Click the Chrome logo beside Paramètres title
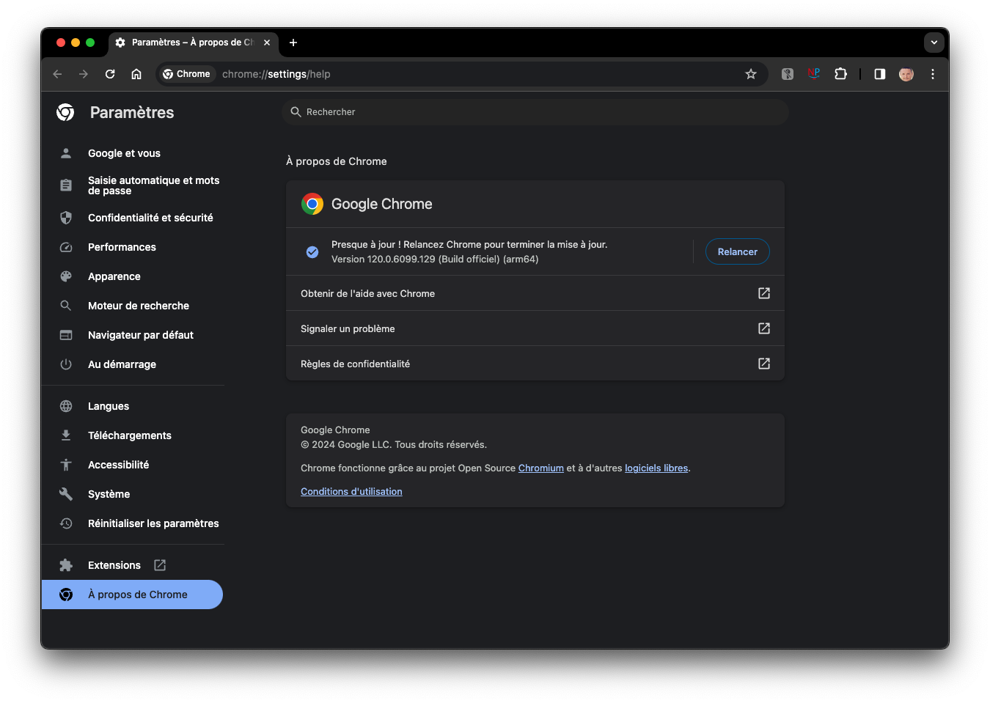The height and width of the screenshot is (703, 990). (x=65, y=112)
